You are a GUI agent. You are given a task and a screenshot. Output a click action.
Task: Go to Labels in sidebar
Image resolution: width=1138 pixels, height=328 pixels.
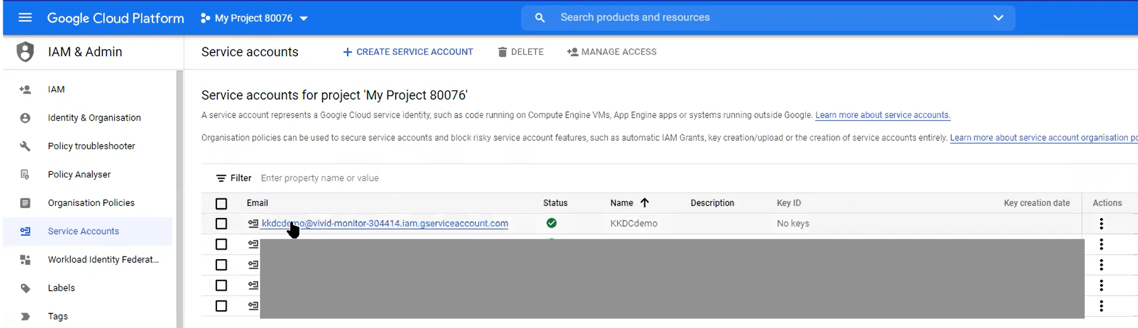point(61,288)
